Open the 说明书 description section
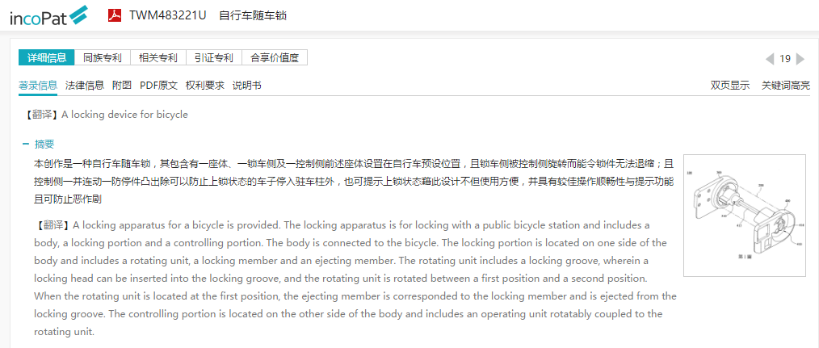Viewport: 819px width, 348px height. (x=247, y=85)
